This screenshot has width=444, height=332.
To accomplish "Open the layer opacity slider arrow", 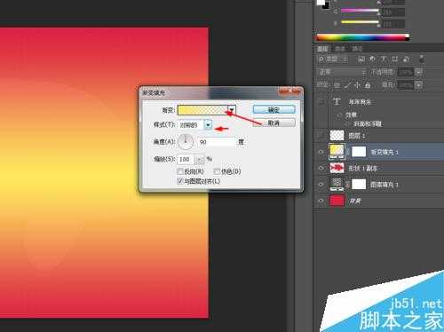I will tap(418, 72).
